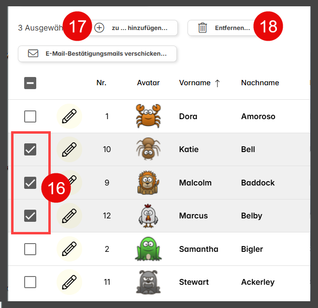Toggle the select-all checkbox in table header
The width and height of the screenshot is (318, 308).
(30, 83)
